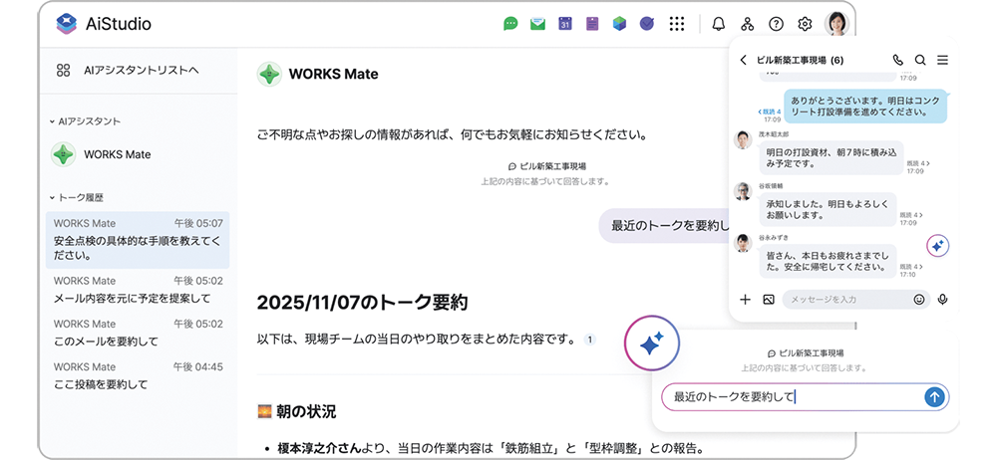Open the calendar app icon
This screenshot has height=460, width=997.
click(565, 24)
